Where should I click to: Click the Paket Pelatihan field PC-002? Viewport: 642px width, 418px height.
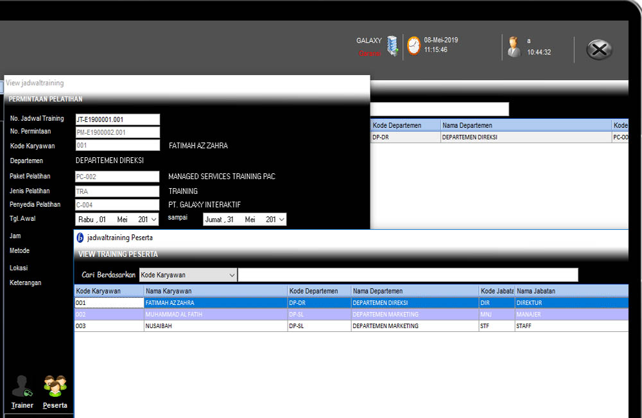(x=117, y=177)
